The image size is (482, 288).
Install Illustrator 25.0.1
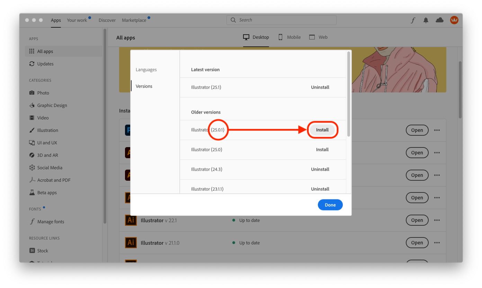[322, 130]
